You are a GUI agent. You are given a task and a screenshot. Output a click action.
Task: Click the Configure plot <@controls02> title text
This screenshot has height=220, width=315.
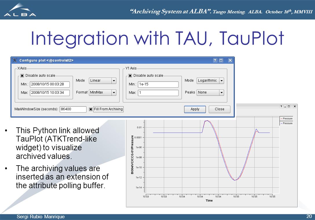46,60
